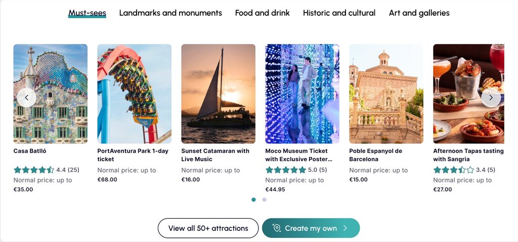The width and height of the screenshot is (518, 242).
Task: Show the Historic and cultural tab
Action: [339, 13]
